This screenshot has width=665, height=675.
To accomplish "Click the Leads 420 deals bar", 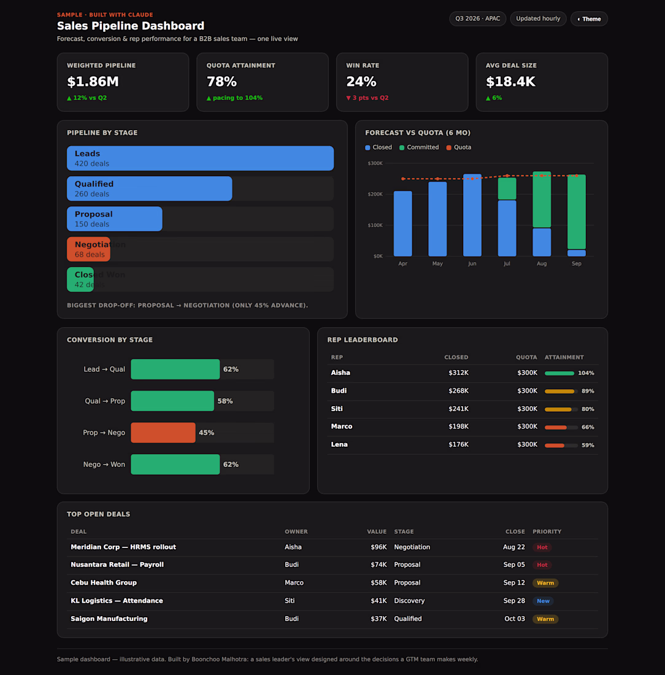I will coord(200,158).
